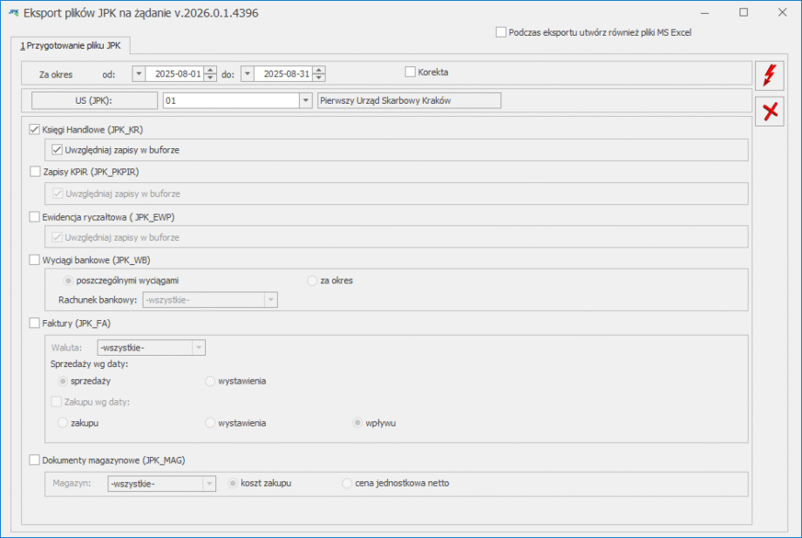The width and height of the screenshot is (802, 538).
Task: Expand the US (JPK) tax office code dropdown
Action: tap(305, 100)
